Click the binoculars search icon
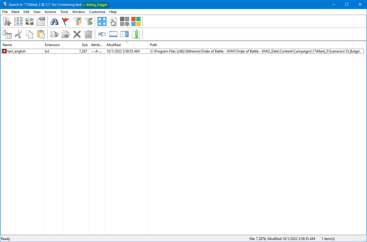This screenshot has height=242, width=367. [x=54, y=21]
